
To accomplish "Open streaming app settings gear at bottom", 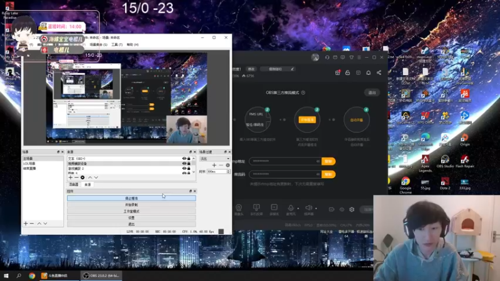I will click(352, 209).
